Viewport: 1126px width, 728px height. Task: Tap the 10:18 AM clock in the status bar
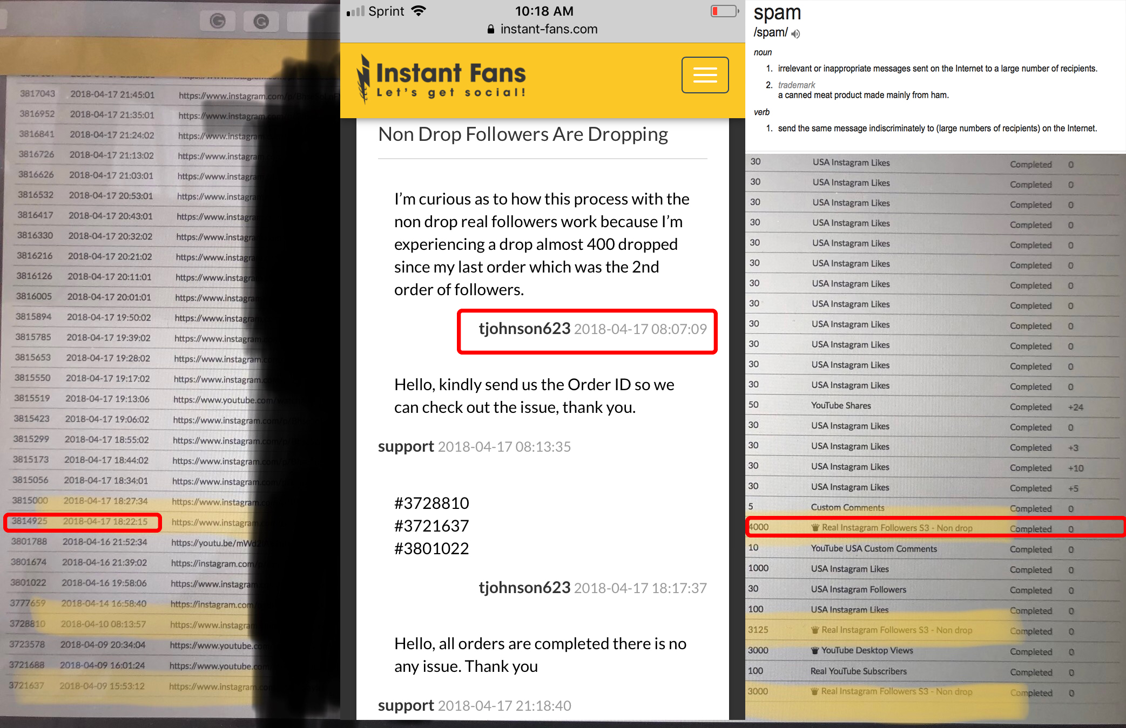[544, 11]
